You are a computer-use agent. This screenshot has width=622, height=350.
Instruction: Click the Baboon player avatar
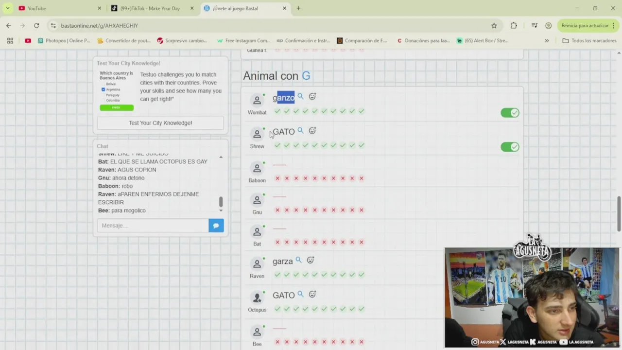(257, 169)
